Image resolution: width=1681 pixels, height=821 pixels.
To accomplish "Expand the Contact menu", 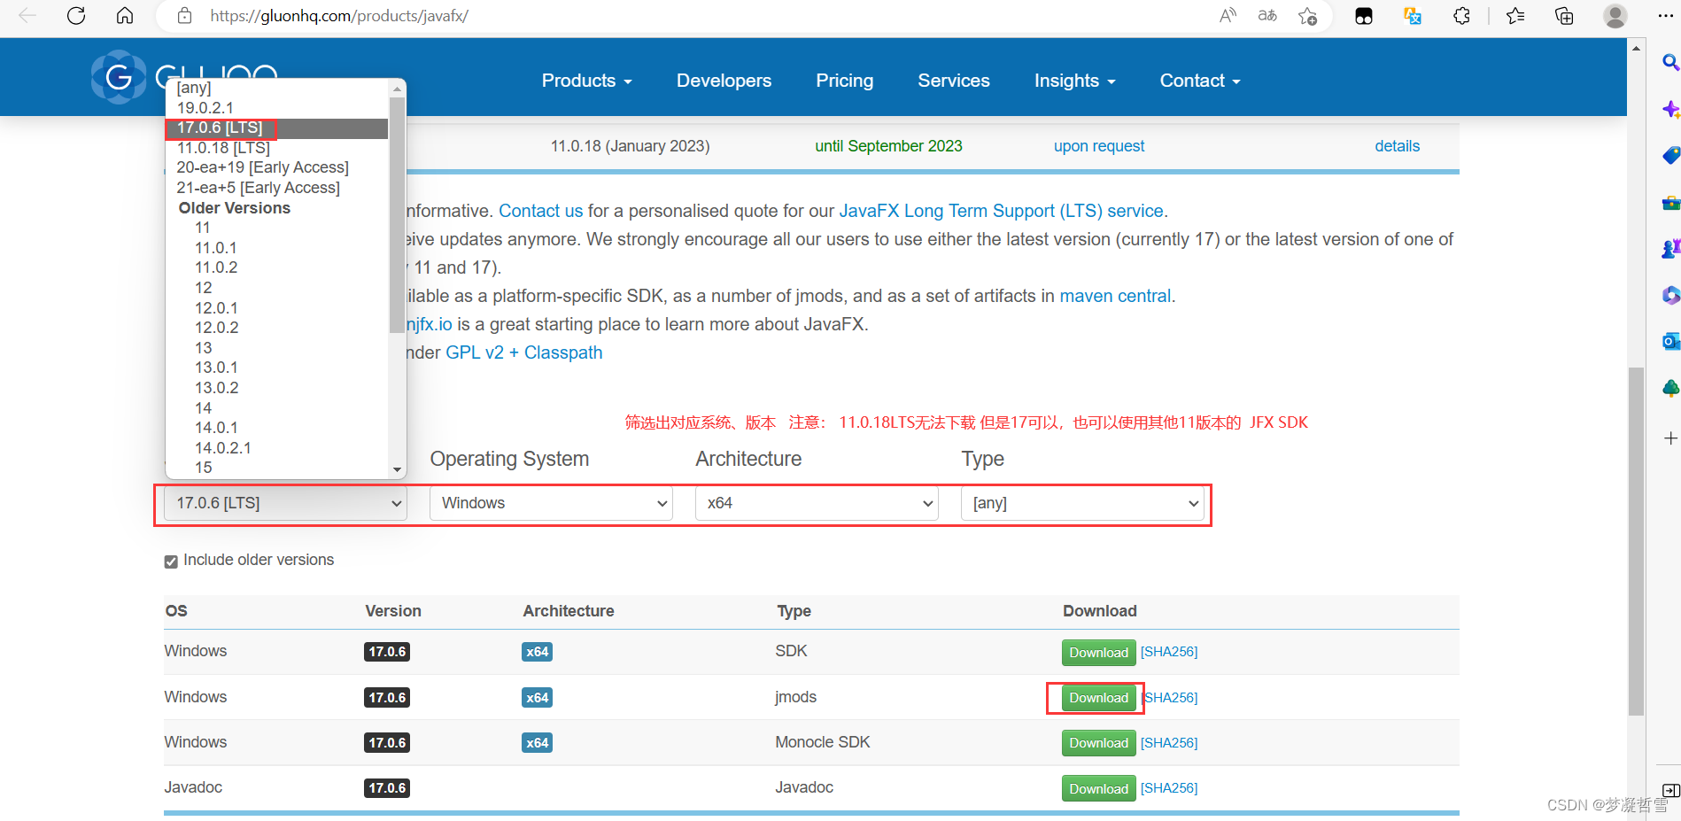I will (1200, 81).
